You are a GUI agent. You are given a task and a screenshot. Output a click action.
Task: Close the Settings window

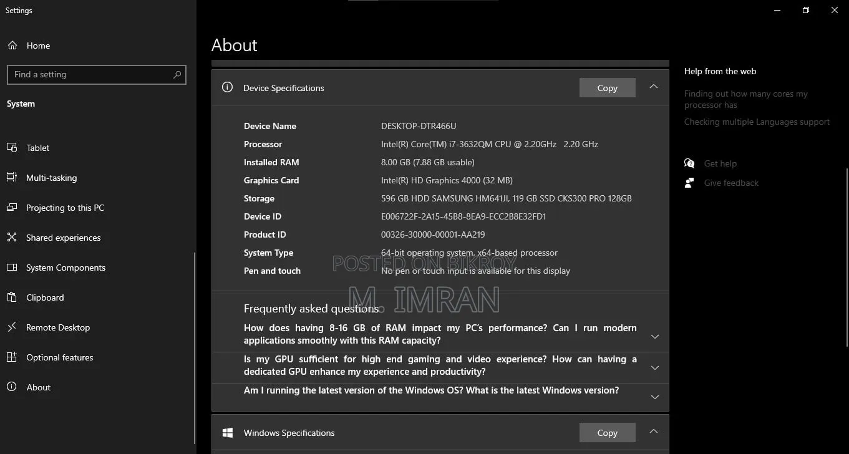(835, 10)
